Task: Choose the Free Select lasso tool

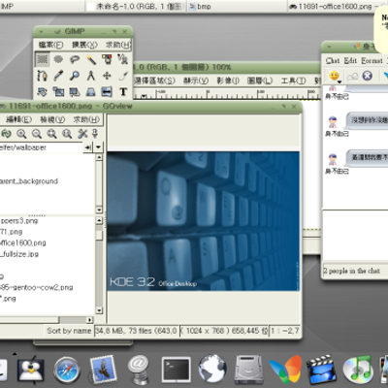Action: point(75,59)
